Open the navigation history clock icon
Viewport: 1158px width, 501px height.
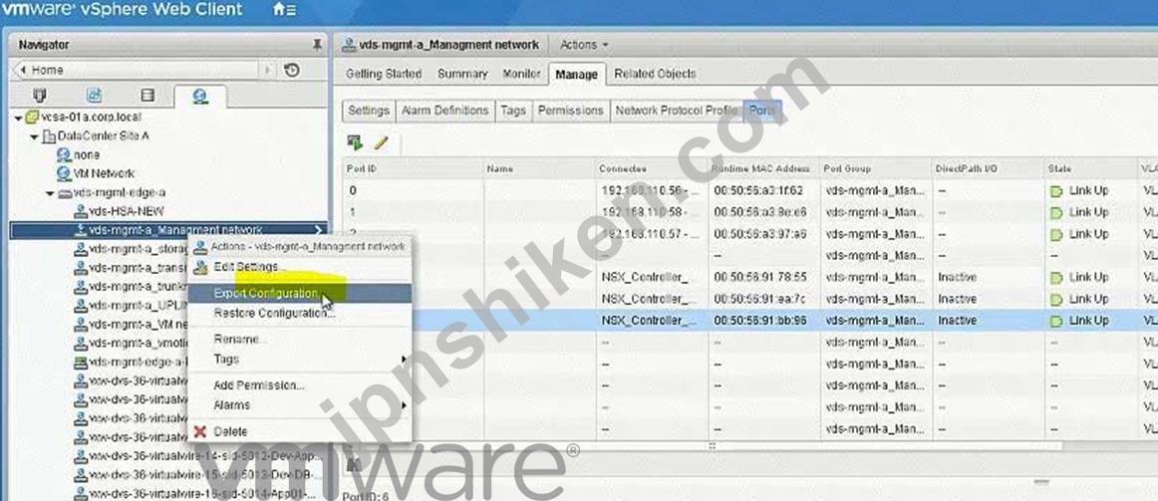click(292, 70)
